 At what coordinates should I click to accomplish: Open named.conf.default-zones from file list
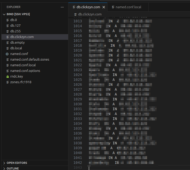point(30,60)
